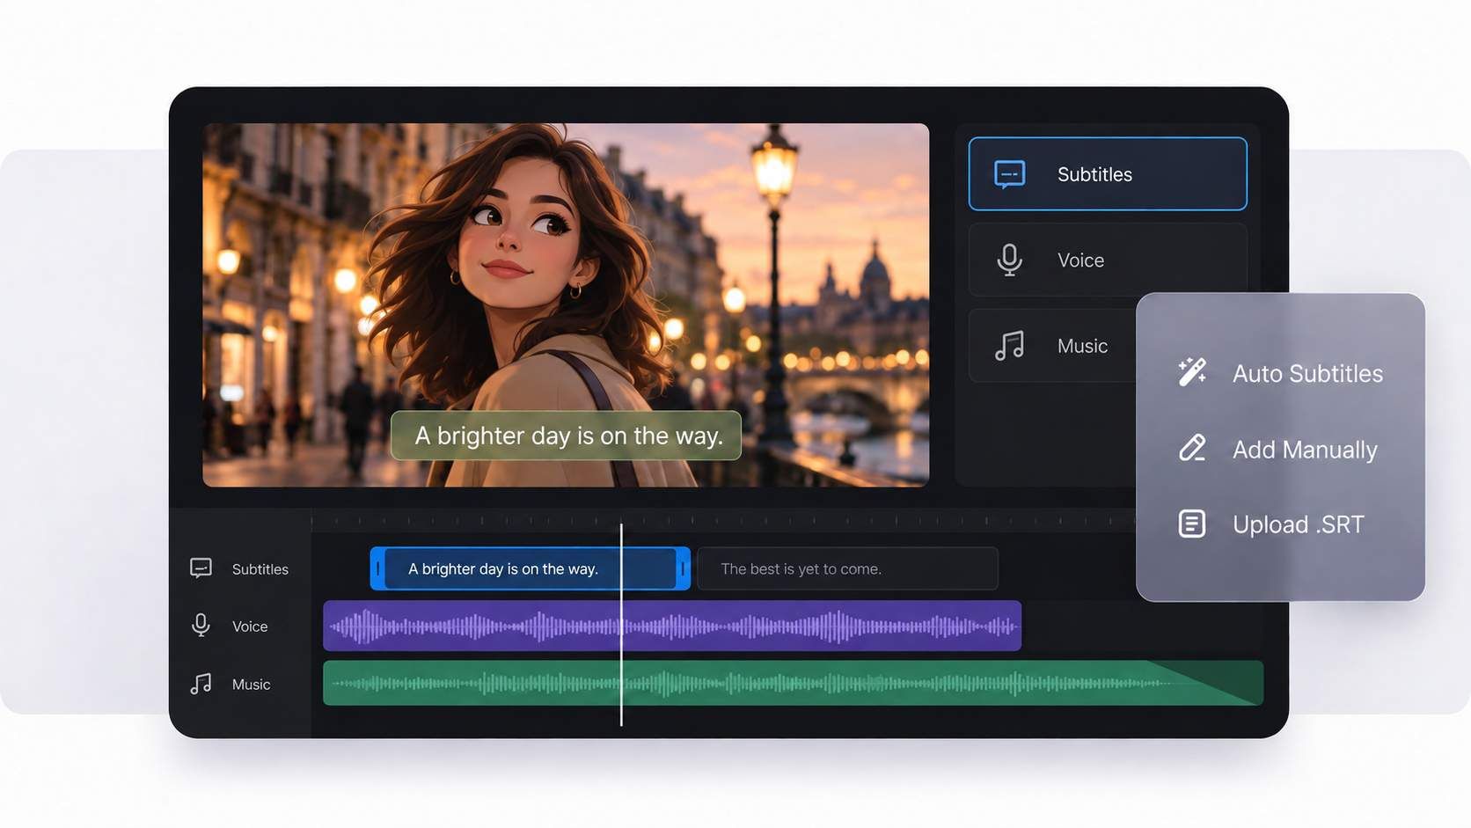Image resolution: width=1471 pixels, height=828 pixels.
Task: Click the right trim handle of the selected subtitle clip
Action: tap(683, 568)
